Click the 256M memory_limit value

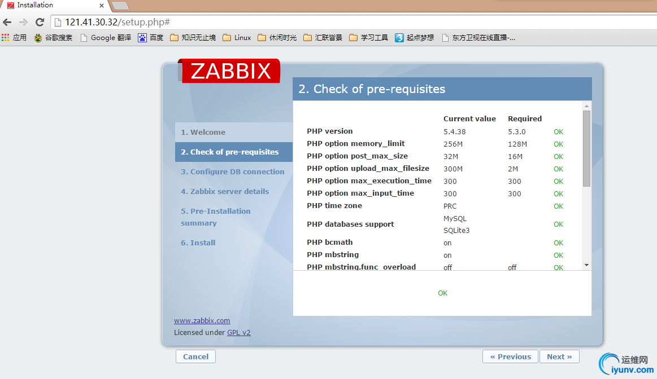[453, 144]
